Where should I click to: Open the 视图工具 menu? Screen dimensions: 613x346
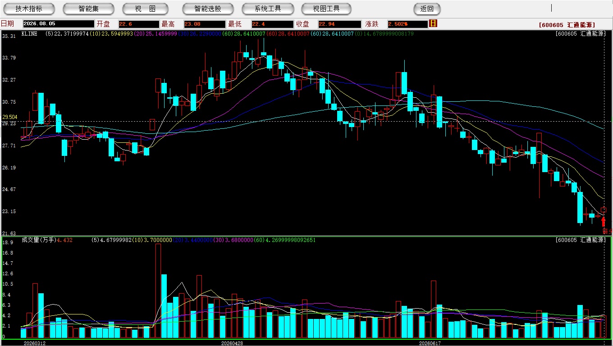click(x=327, y=9)
